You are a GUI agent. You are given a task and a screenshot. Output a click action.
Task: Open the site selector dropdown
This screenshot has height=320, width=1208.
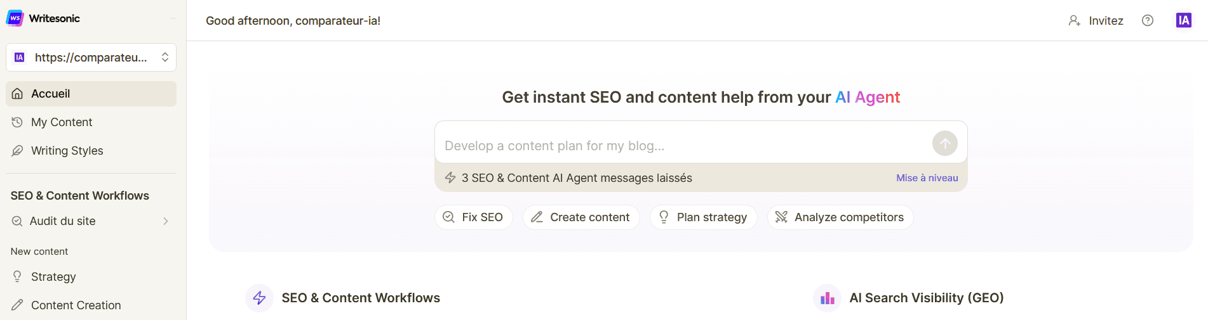(91, 58)
